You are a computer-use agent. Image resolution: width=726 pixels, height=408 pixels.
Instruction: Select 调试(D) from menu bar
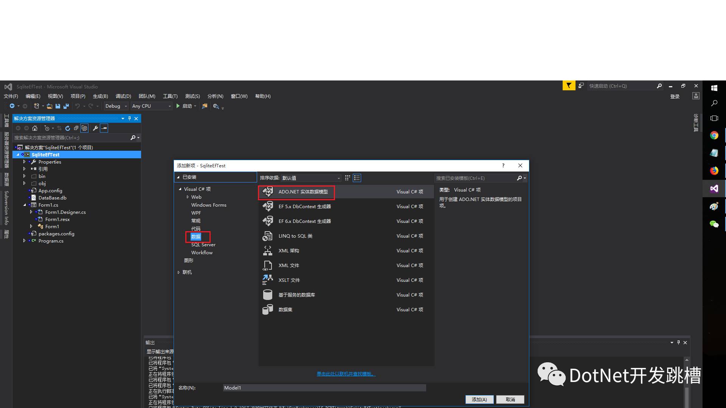point(123,96)
